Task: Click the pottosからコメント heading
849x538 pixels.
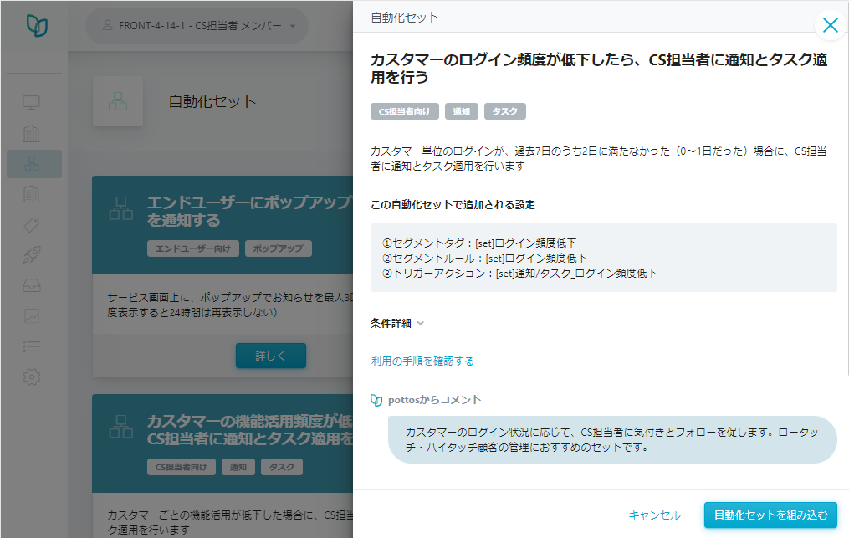Action: [434, 400]
